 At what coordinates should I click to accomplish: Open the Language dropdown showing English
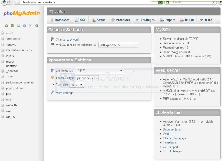tap(99, 70)
